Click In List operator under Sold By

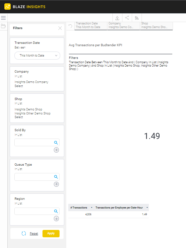pos(18,135)
